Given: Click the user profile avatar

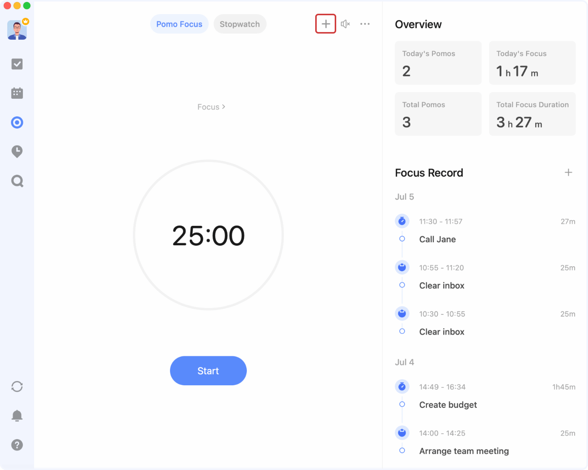Looking at the screenshot, I should pos(17,30).
